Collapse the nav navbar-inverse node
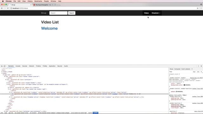Viewport: 203px width, 114px height. [4, 76]
